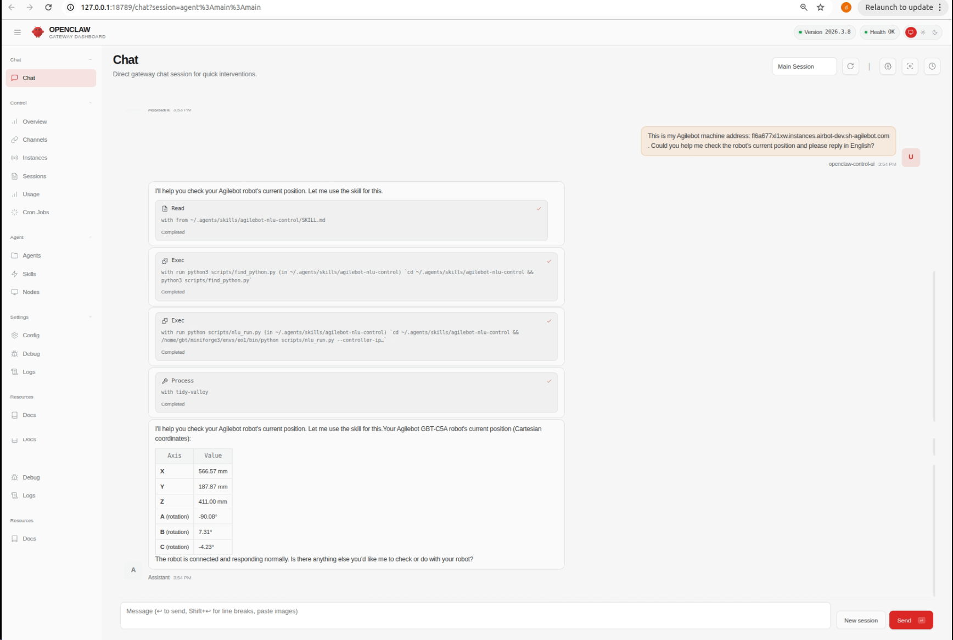Click the clock icon in chat toolbar
This screenshot has height=640, width=953.
[x=932, y=66]
